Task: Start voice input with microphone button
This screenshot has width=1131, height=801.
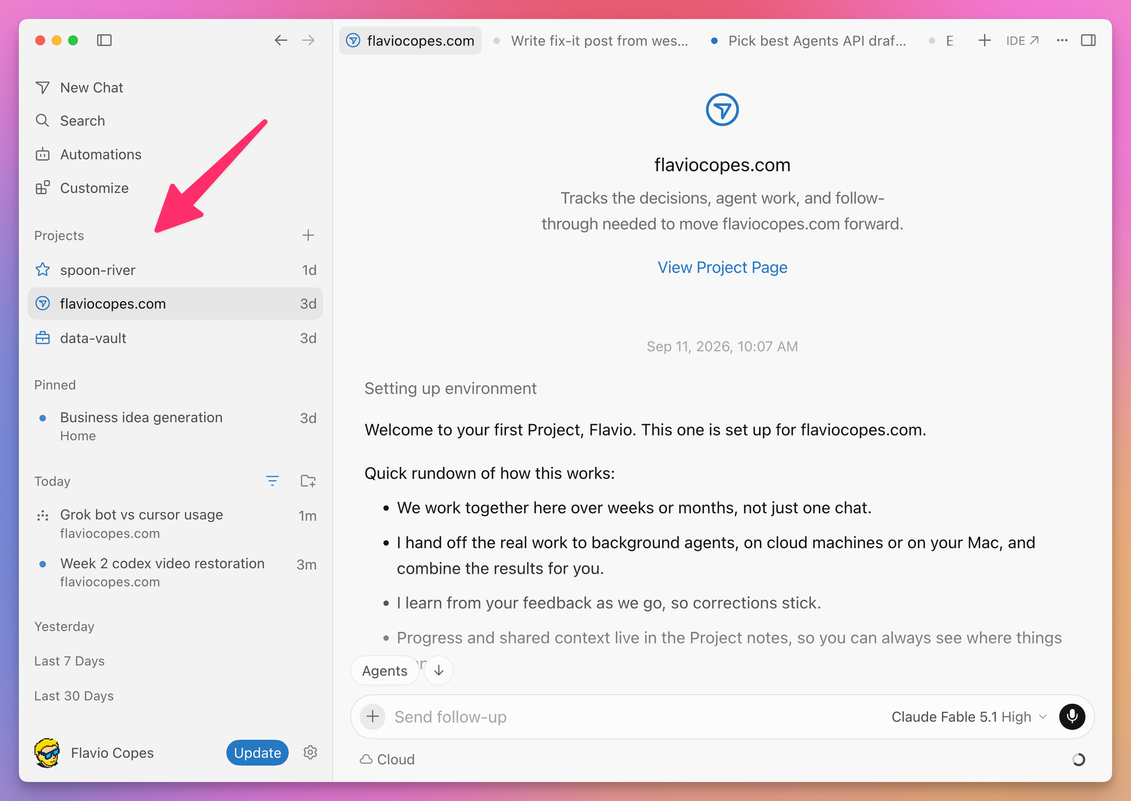Action: (1072, 717)
